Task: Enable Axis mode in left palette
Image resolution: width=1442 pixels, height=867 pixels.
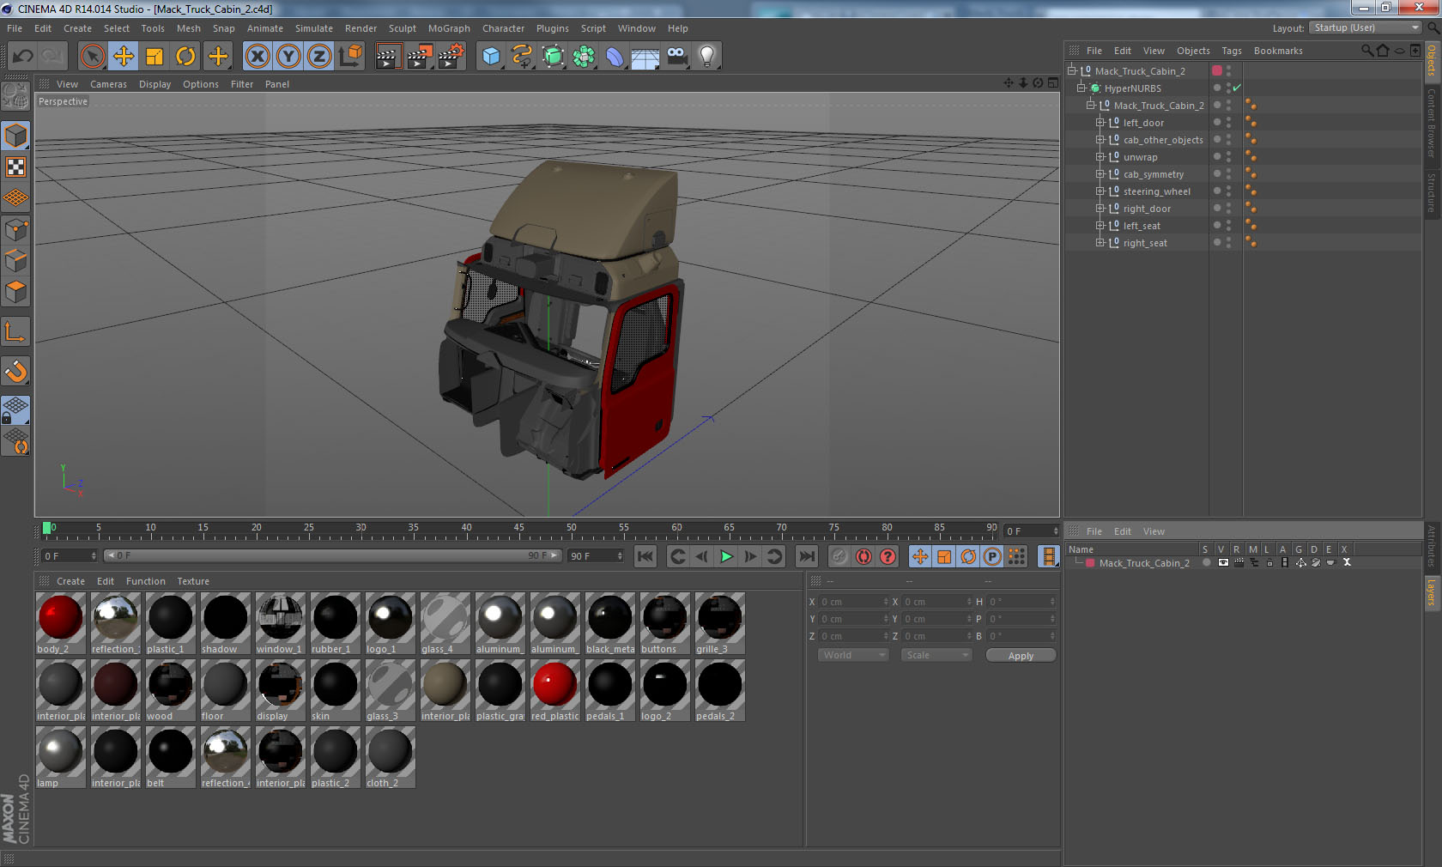Action: tap(15, 331)
